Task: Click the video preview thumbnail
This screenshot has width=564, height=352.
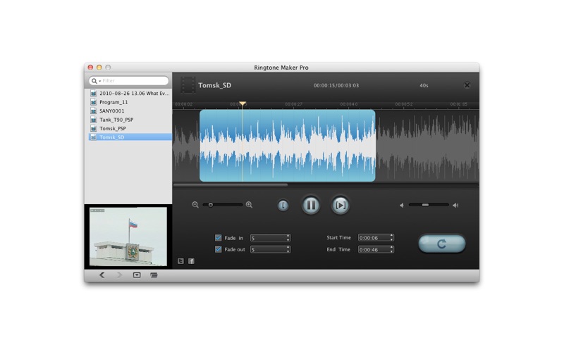Action: point(128,237)
